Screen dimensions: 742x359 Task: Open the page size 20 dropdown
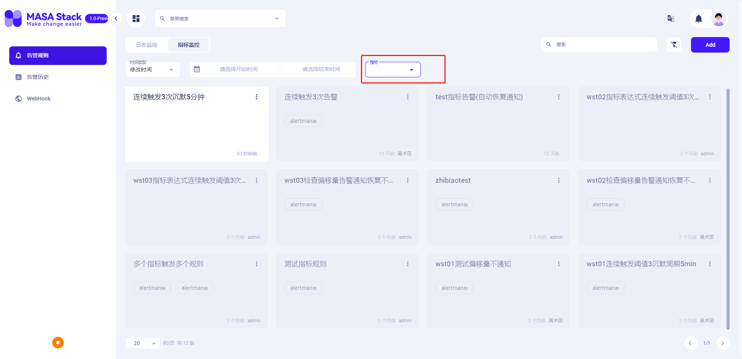click(x=142, y=343)
